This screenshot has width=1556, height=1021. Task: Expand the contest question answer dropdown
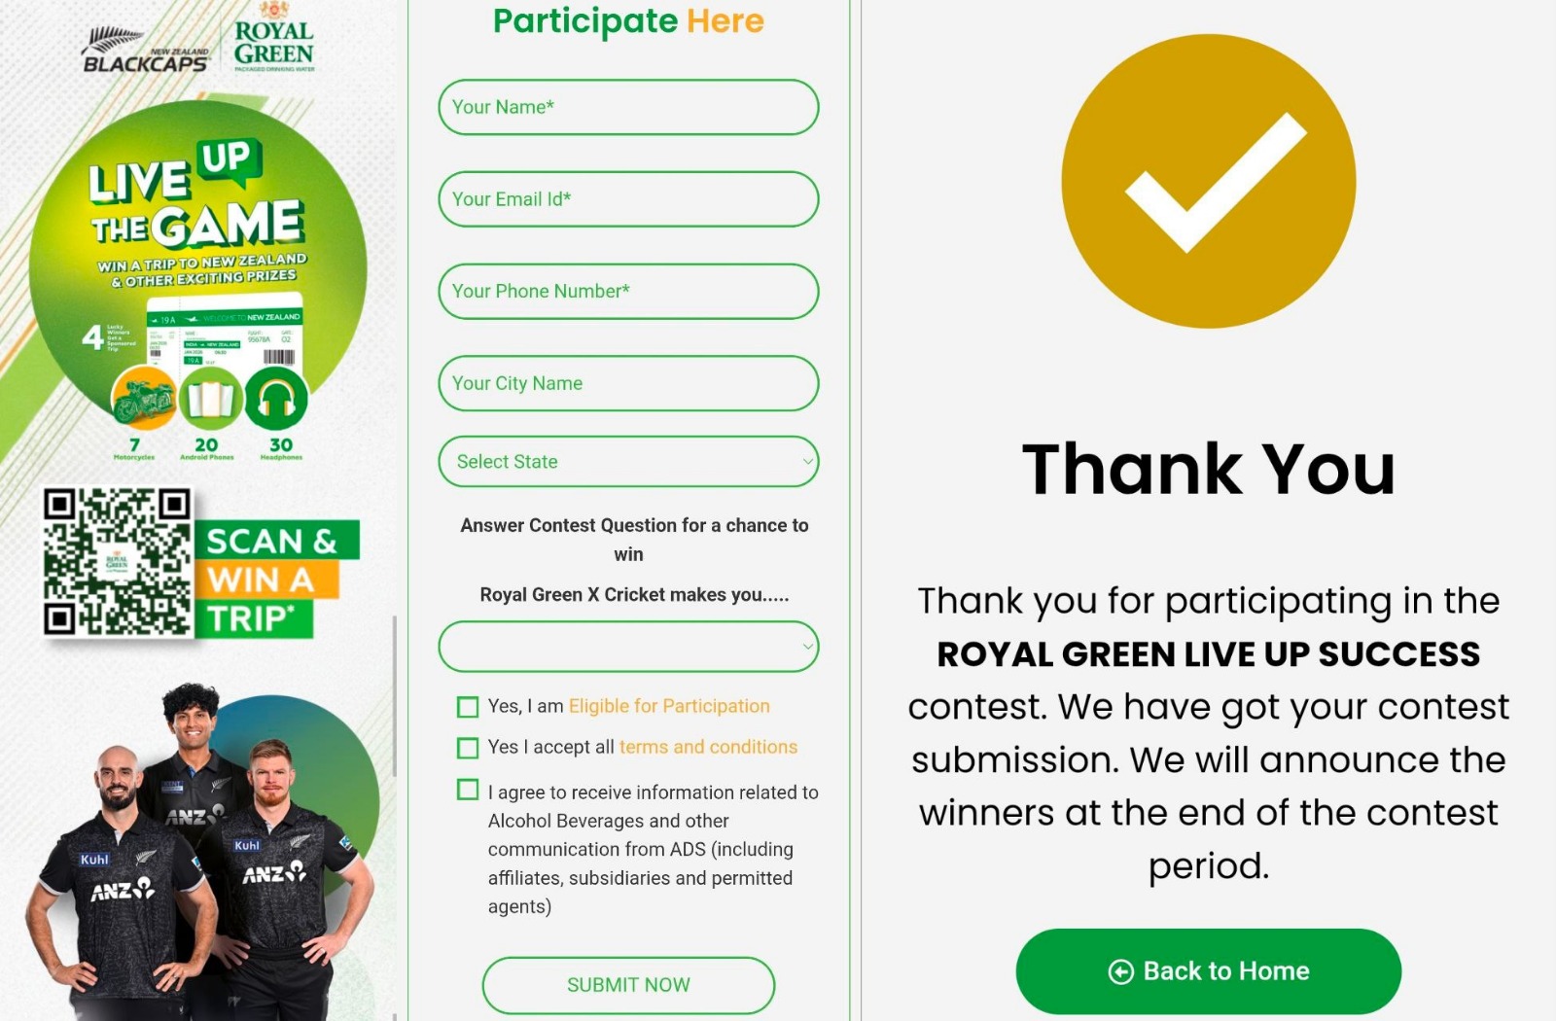point(628,647)
